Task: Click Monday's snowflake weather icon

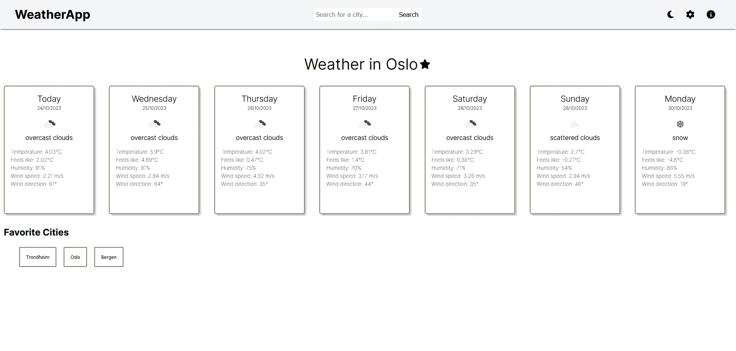Action: point(680,124)
